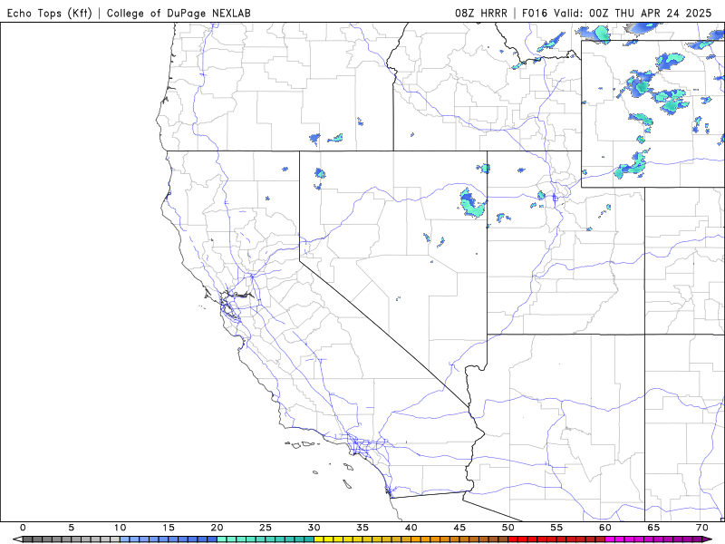725x544 pixels.
Task: Click the first magenta swatch right of 60
Action: (610, 539)
